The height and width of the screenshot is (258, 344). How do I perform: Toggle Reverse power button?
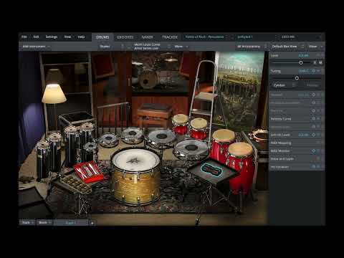(x=314, y=95)
